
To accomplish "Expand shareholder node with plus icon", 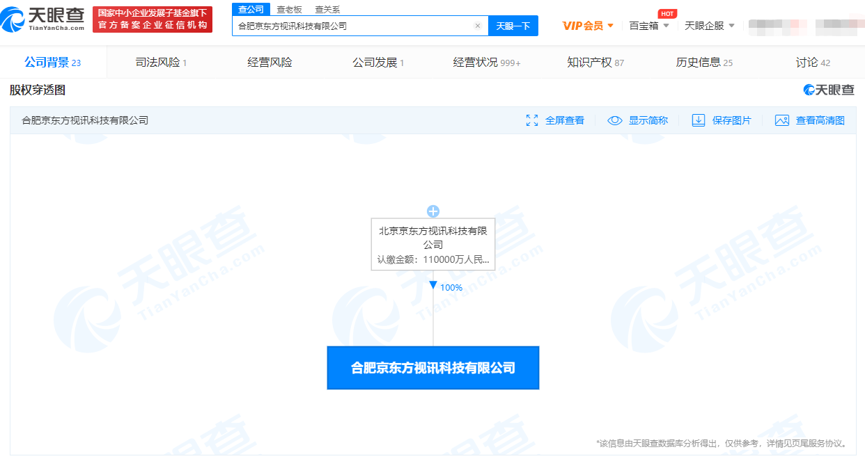I will pyautogui.click(x=433, y=211).
